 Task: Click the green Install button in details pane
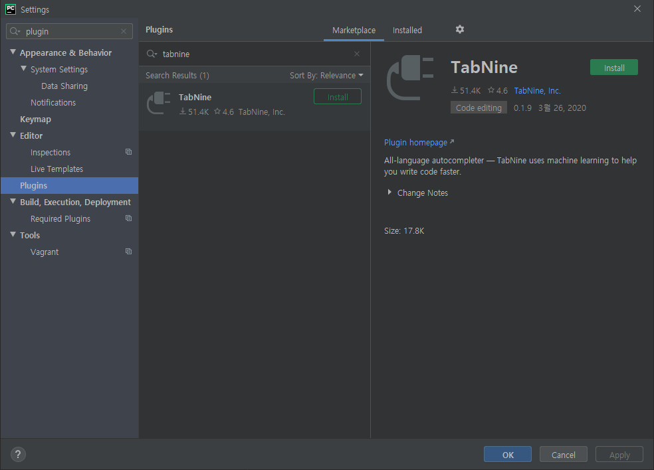[613, 68]
